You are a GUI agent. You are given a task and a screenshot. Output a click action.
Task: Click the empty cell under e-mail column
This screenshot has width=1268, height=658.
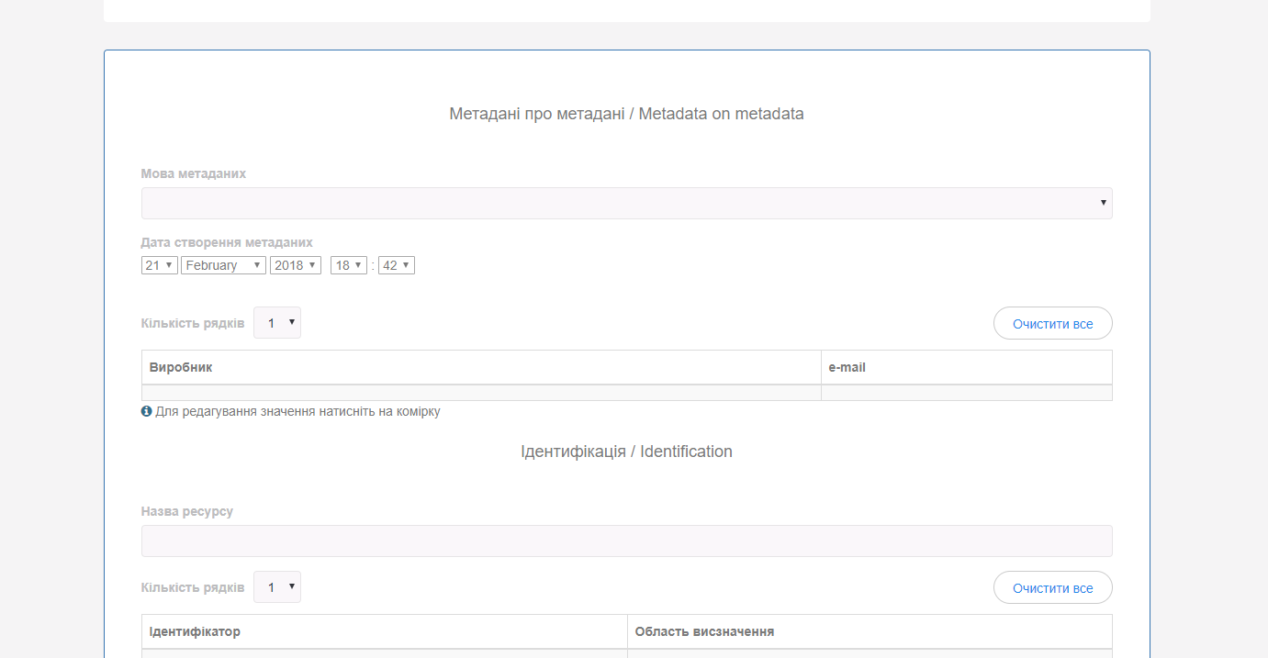pos(967,393)
